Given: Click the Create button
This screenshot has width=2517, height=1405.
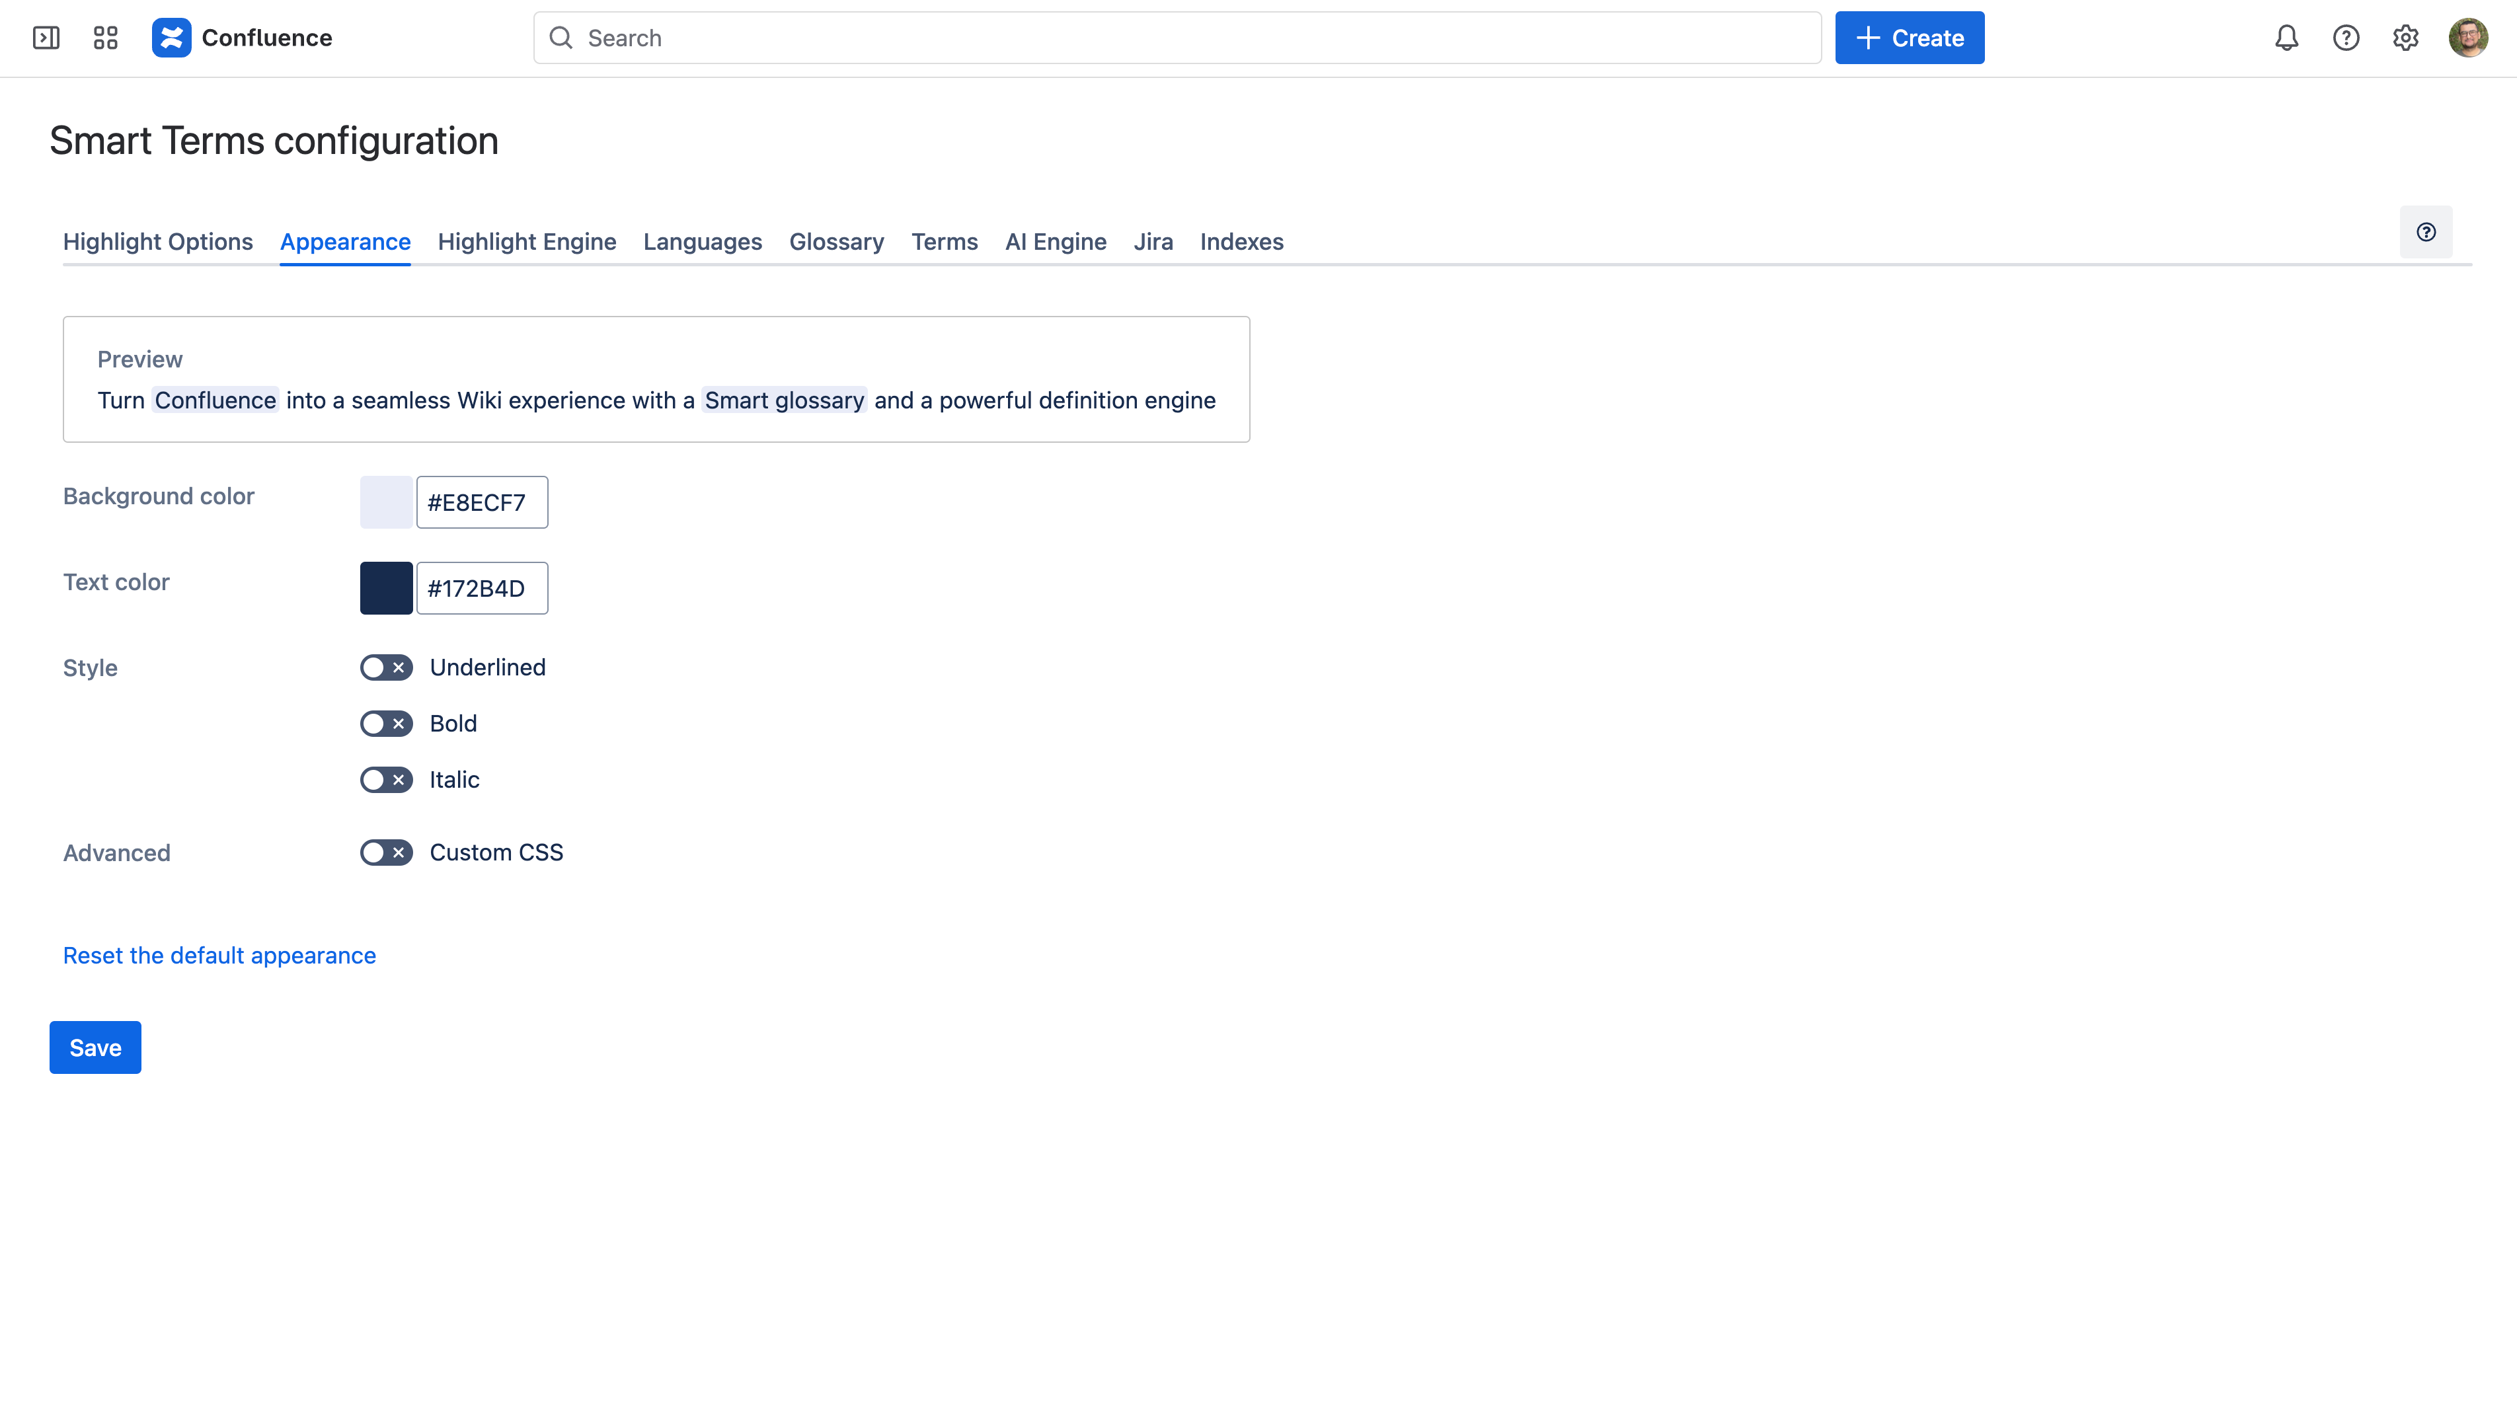Looking at the screenshot, I should pos(1910,38).
